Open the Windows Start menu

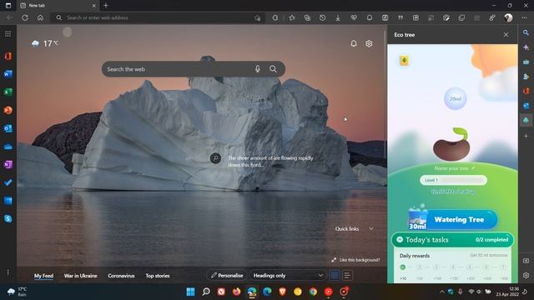click(191, 292)
